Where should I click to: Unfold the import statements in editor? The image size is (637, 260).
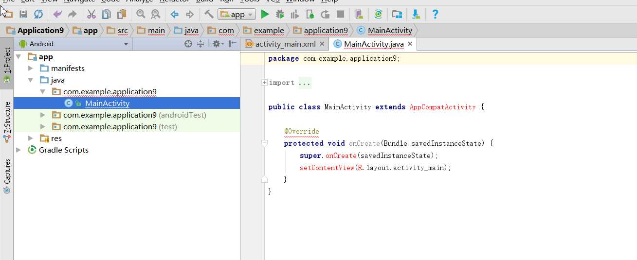point(264,83)
